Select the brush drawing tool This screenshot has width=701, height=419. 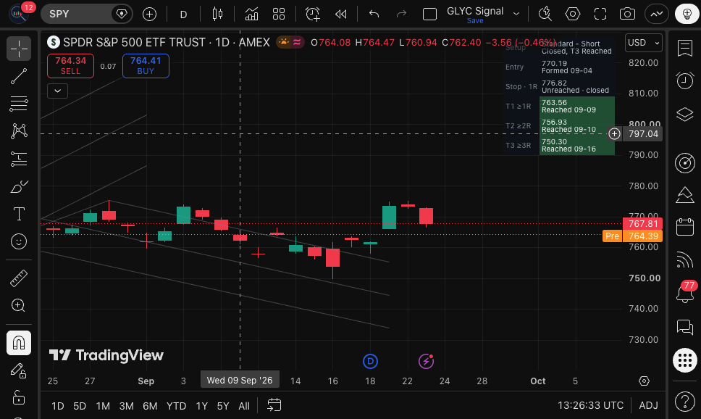(19, 187)
